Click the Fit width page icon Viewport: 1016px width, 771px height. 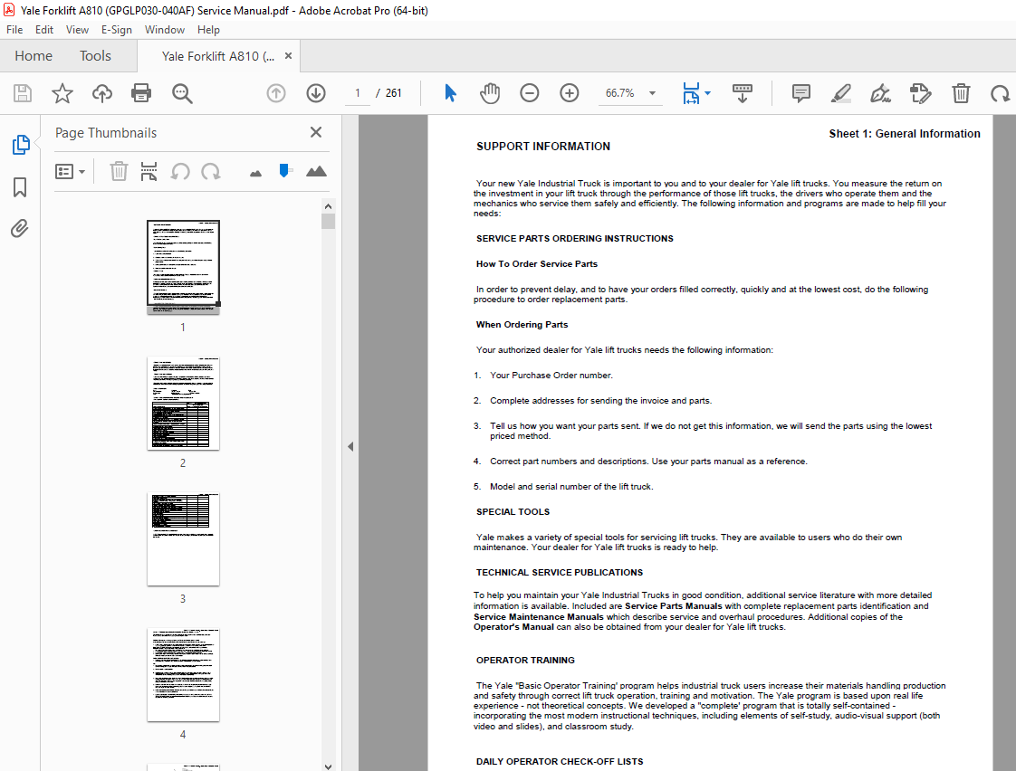point(691,93)
